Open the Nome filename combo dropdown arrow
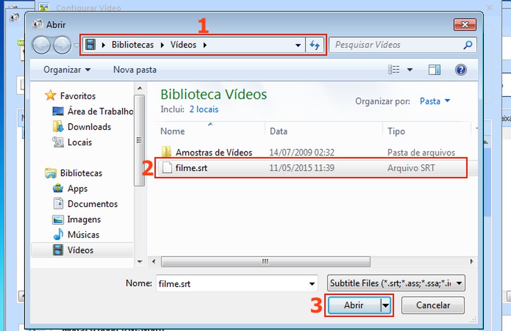 coord(312,284)
